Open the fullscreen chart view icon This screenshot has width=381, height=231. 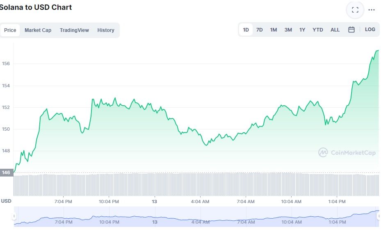[x=355, y=10]
